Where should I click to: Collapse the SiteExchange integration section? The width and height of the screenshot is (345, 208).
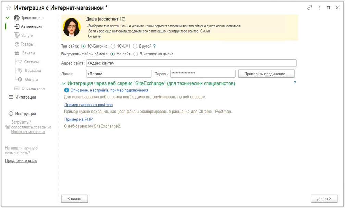click(63, 83)
